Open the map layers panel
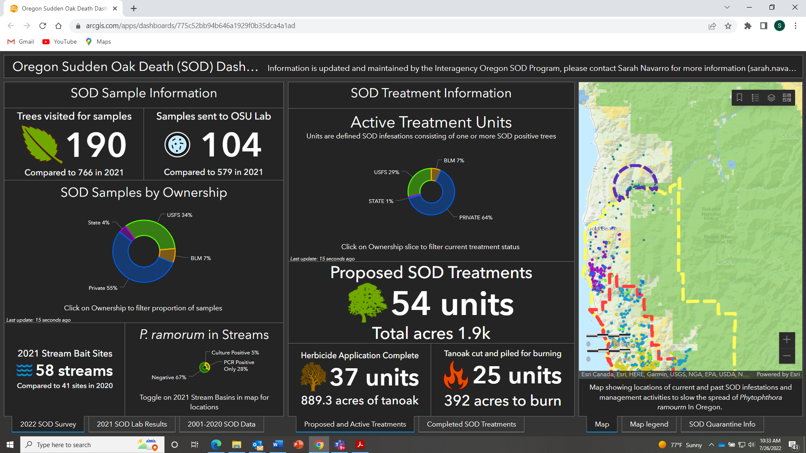The height and width of the screenshot is (453, 806). point(771,98)
